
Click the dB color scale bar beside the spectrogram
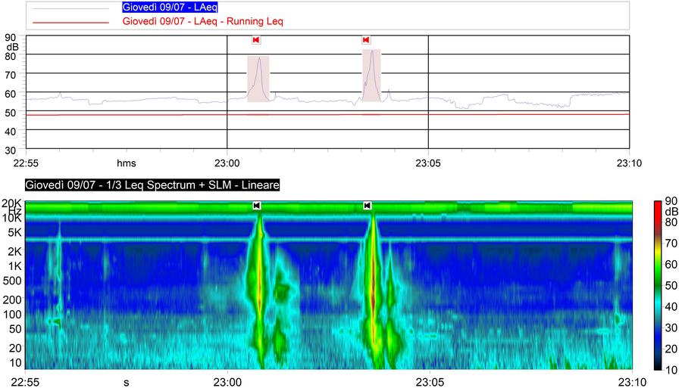pos(659,285)
